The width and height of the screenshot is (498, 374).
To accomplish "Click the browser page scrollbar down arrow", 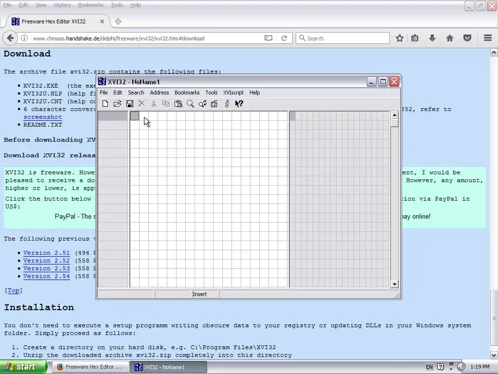I will pyautogui.click(x=494, y=355).
